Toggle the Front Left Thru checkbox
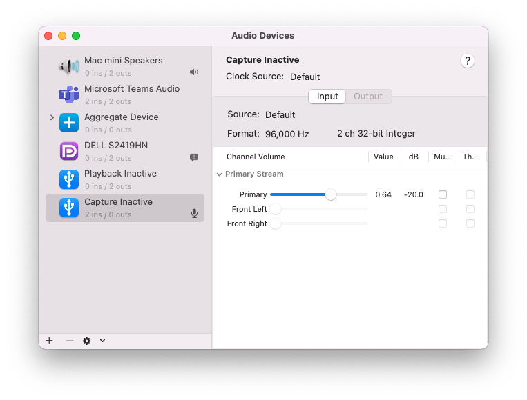Screen dimensions: 527x400 pos(470,209)
